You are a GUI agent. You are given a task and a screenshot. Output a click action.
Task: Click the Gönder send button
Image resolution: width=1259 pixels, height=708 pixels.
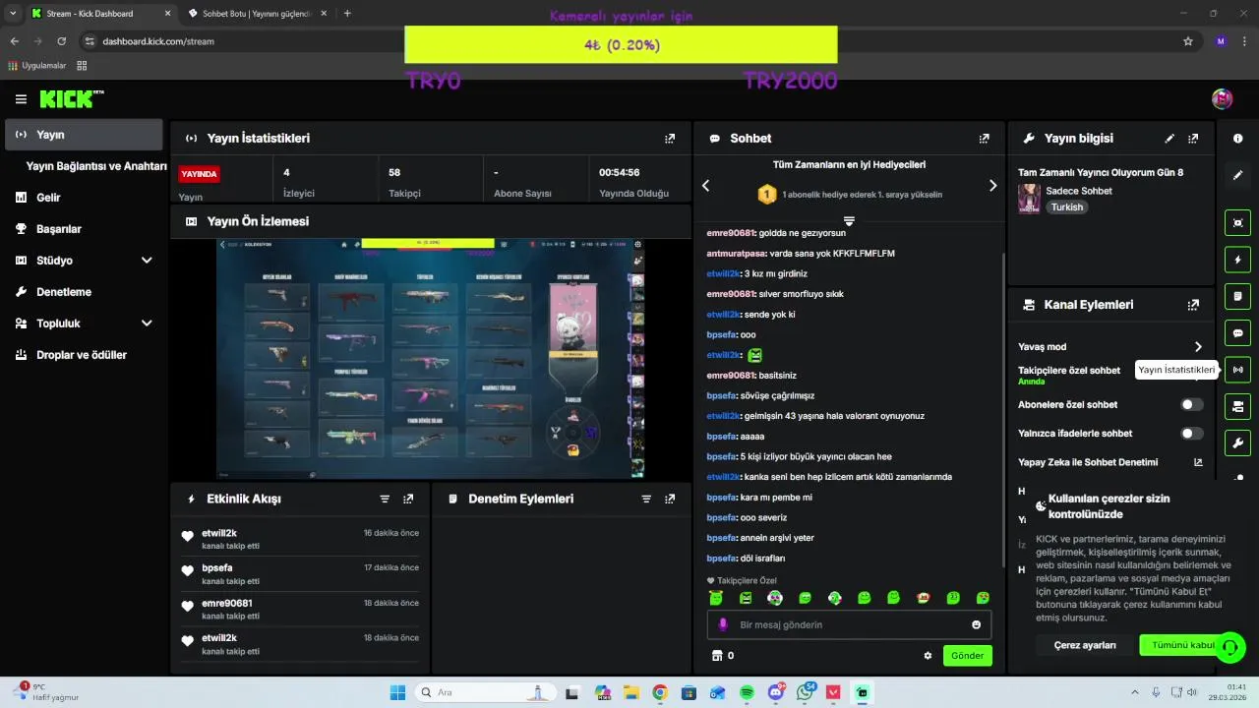coord(967,656)
